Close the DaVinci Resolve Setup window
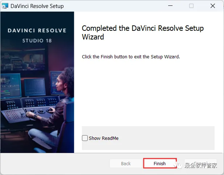The image size is (224, 175). pyautogui.click(x=213, y=6)
